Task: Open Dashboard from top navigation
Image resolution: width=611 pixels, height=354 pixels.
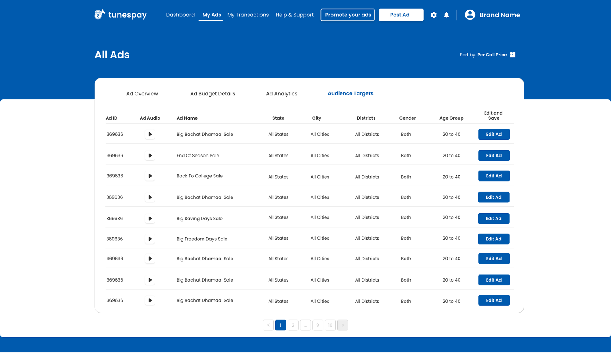Action: point(180,15)
